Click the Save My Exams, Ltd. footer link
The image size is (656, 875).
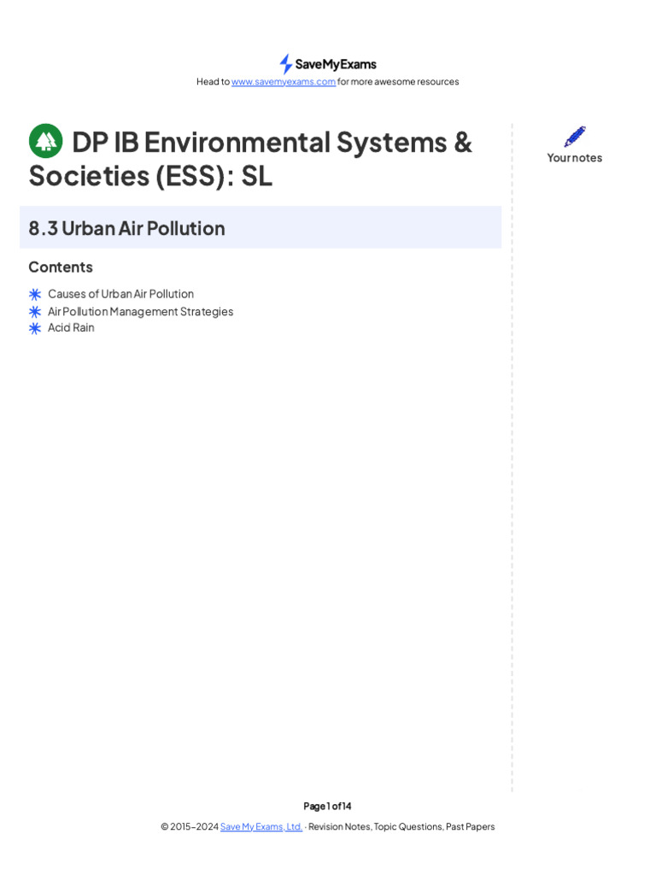(261, 826)
